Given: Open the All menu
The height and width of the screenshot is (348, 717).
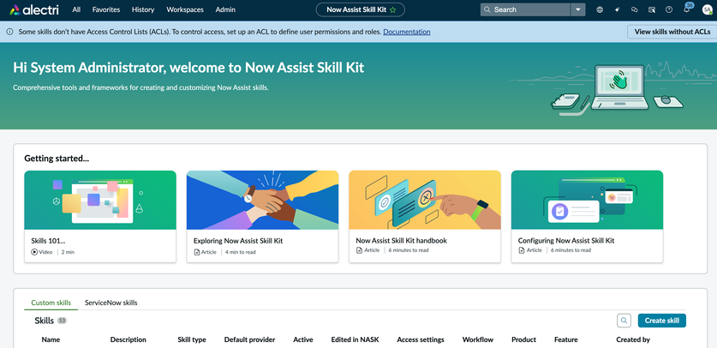Looking at the screenshot, I should 76,9.
